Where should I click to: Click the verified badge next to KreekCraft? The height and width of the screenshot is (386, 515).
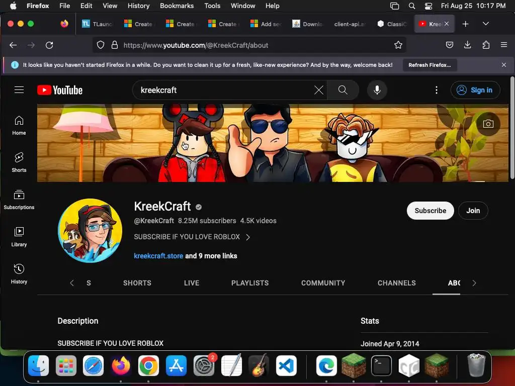pos(199,207)
